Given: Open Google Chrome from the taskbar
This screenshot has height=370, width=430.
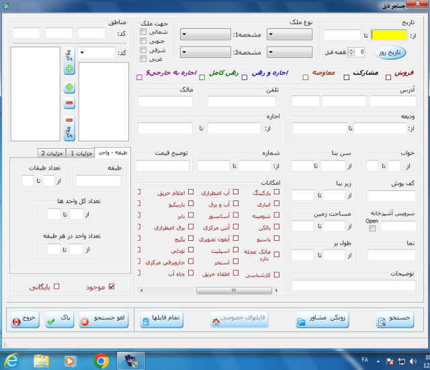Looking at the screenshot, I should [101, 361].
